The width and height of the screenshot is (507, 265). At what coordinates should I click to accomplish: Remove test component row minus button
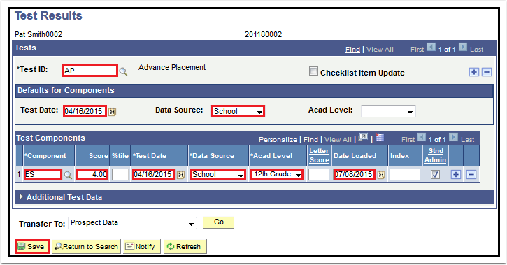[x=471, y=175]
